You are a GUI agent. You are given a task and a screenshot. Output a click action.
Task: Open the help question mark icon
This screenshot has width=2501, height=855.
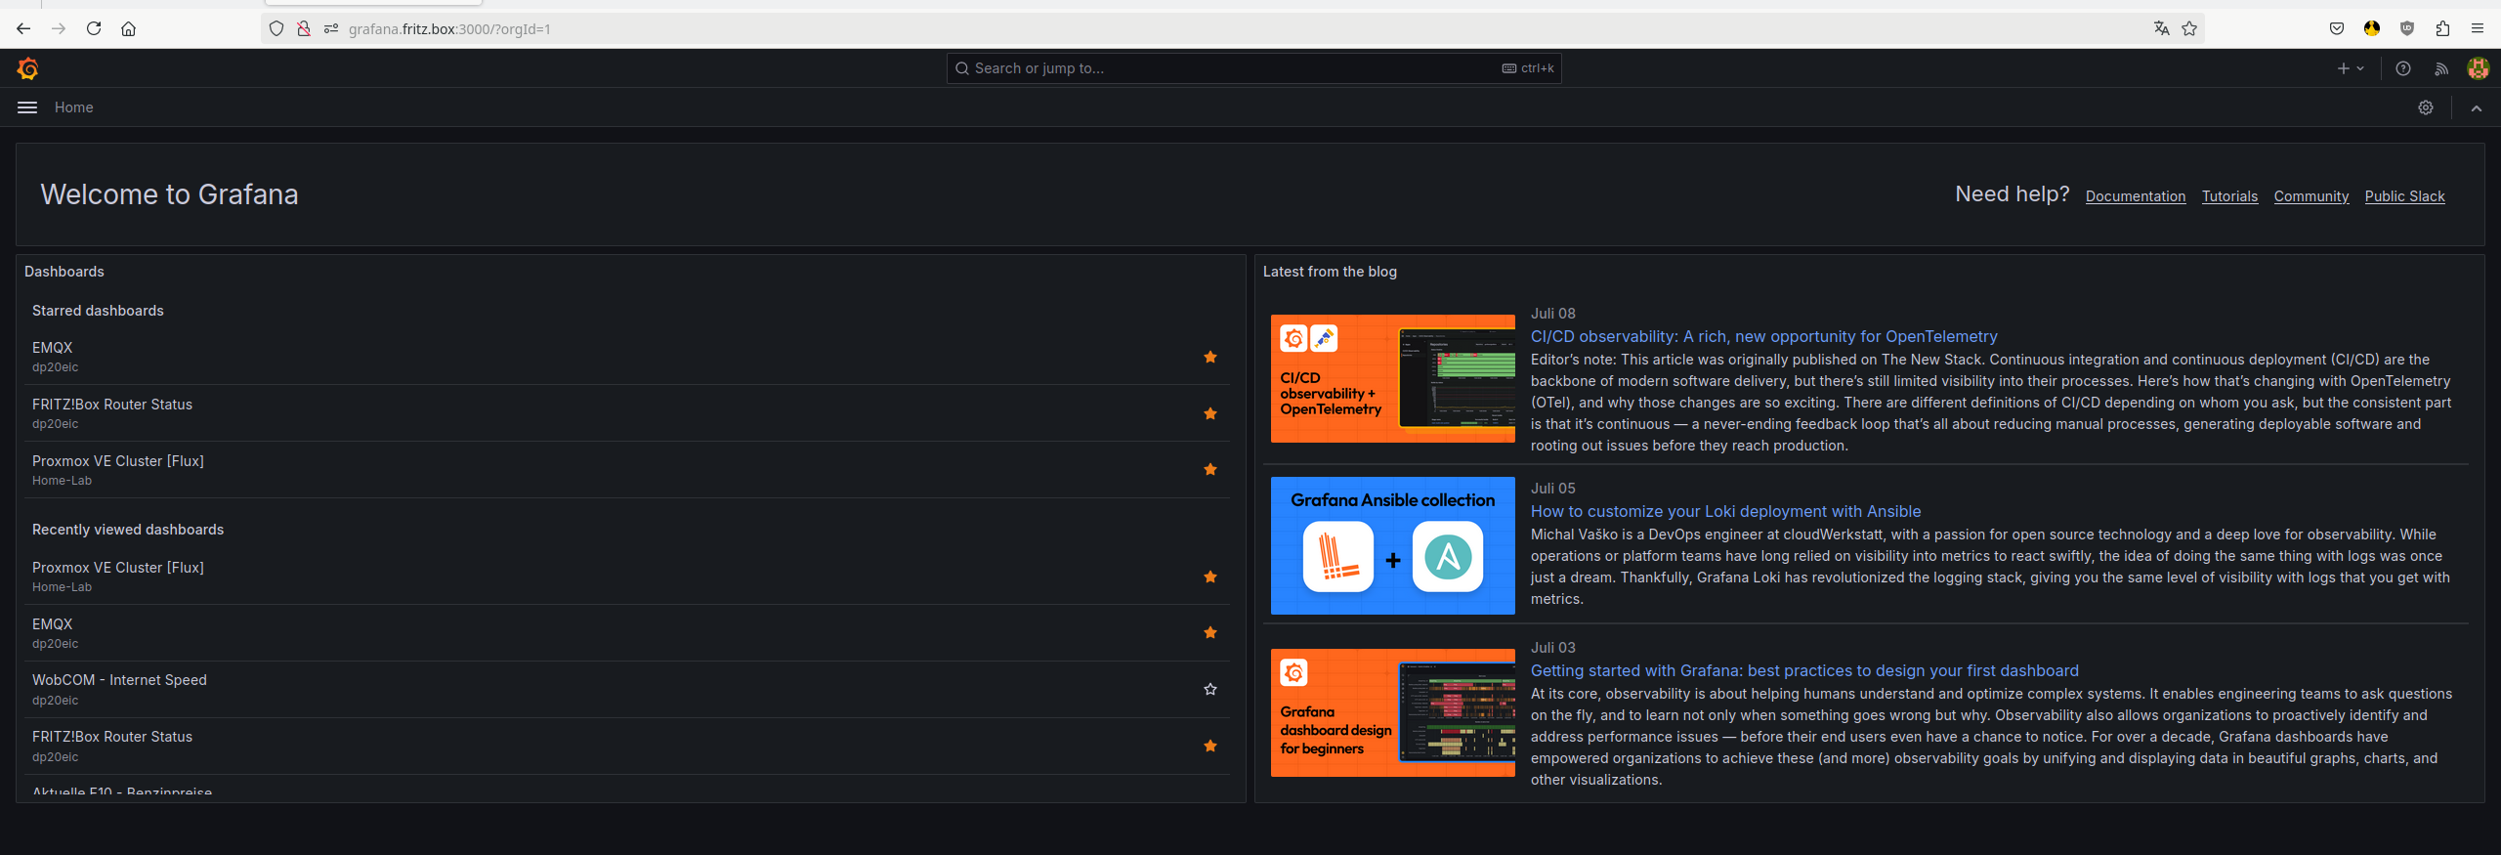click(2403, 68)
